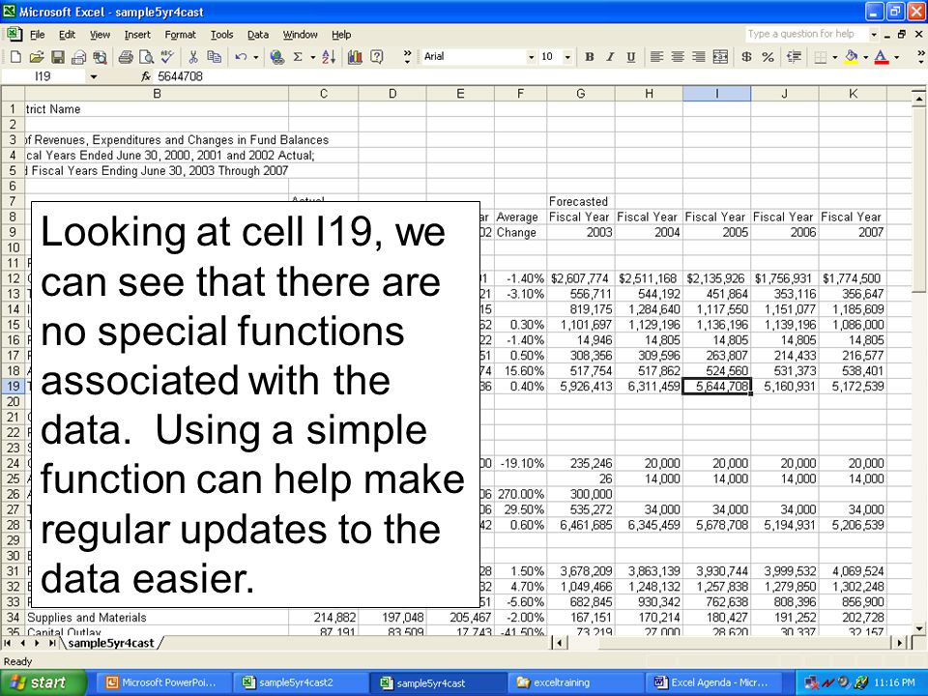Click the vertical scrollbar up arrow
The width and height of the screenshot is (928, 696).
tap(918, 98)
